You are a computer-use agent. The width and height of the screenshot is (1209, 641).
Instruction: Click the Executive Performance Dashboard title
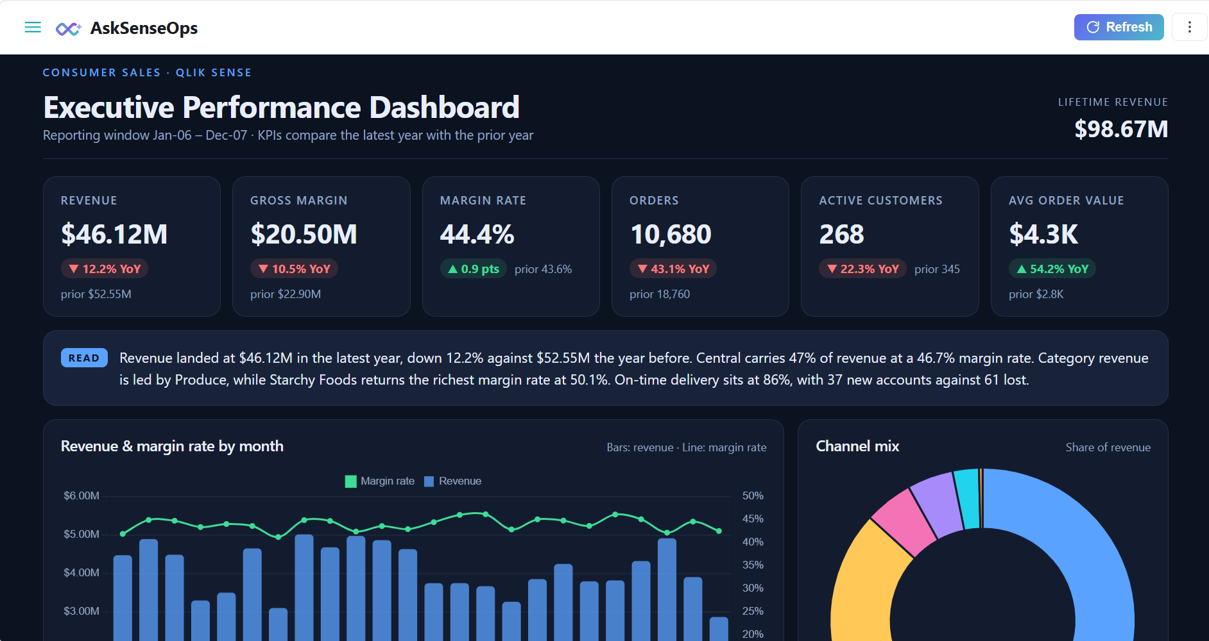(x=281, y=107)
